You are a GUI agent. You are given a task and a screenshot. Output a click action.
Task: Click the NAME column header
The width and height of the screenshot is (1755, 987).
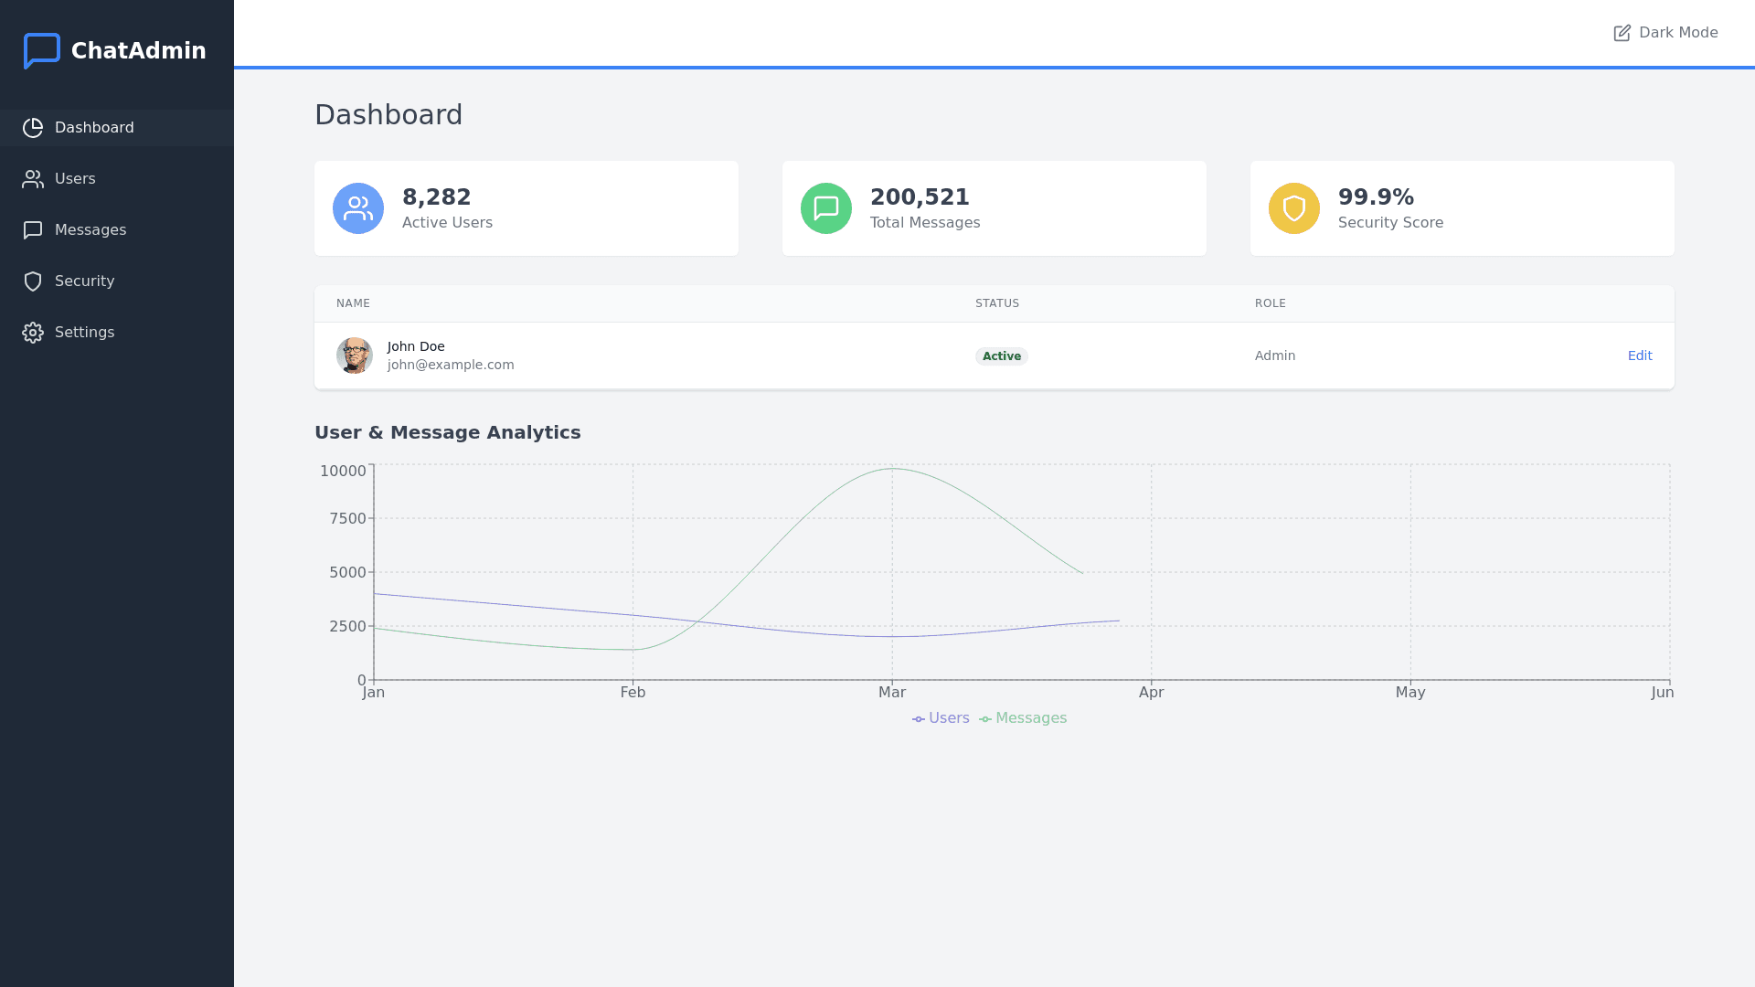353,303
